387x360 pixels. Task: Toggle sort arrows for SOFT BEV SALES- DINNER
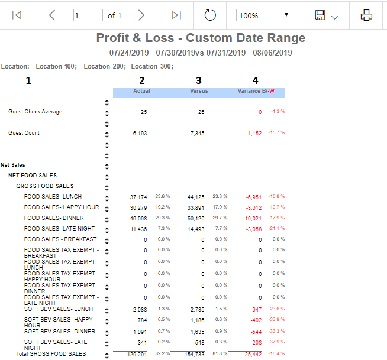107,333
